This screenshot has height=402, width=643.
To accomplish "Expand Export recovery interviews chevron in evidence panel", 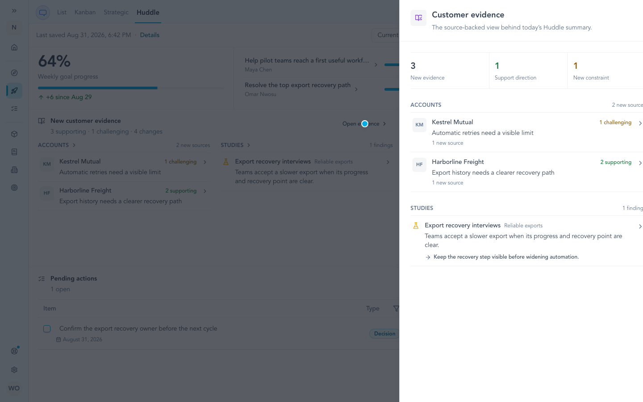I will pyautogui.click(x=640, y=226).
